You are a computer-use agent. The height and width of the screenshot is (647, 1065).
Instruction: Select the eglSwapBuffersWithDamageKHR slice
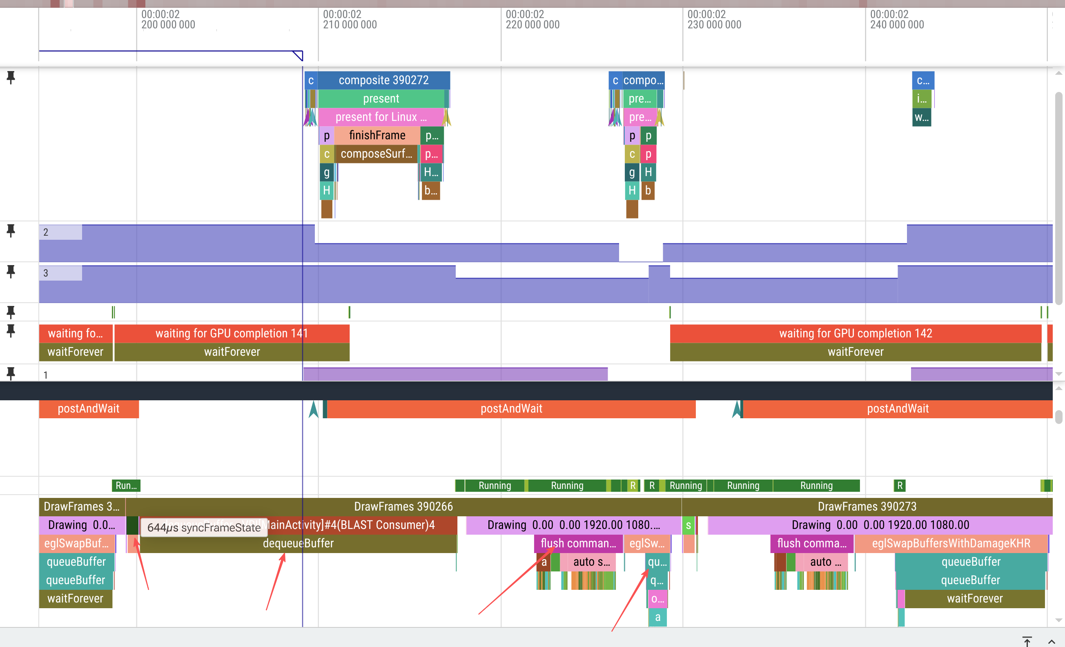[951, 544]
